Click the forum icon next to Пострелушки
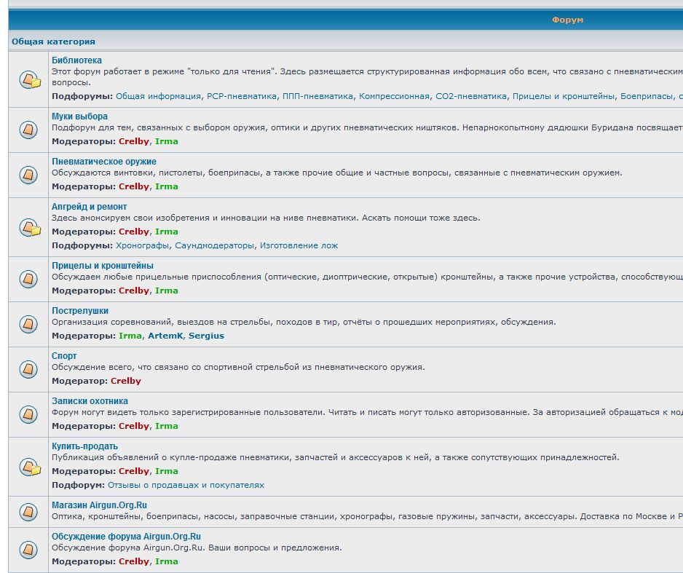 pyautogui.click(x=28, y=324)
